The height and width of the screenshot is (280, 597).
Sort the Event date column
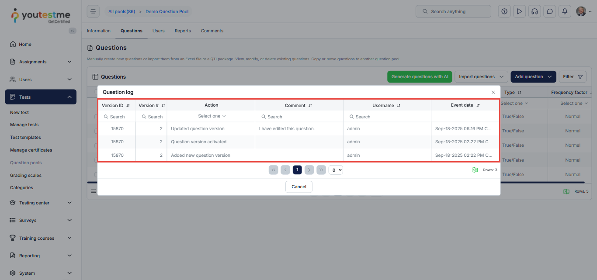tap(478, 106)
